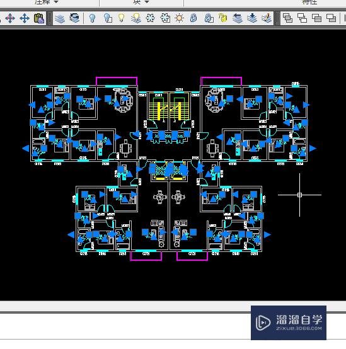Lock layer with the plain blue padlock

pos(193,18)
